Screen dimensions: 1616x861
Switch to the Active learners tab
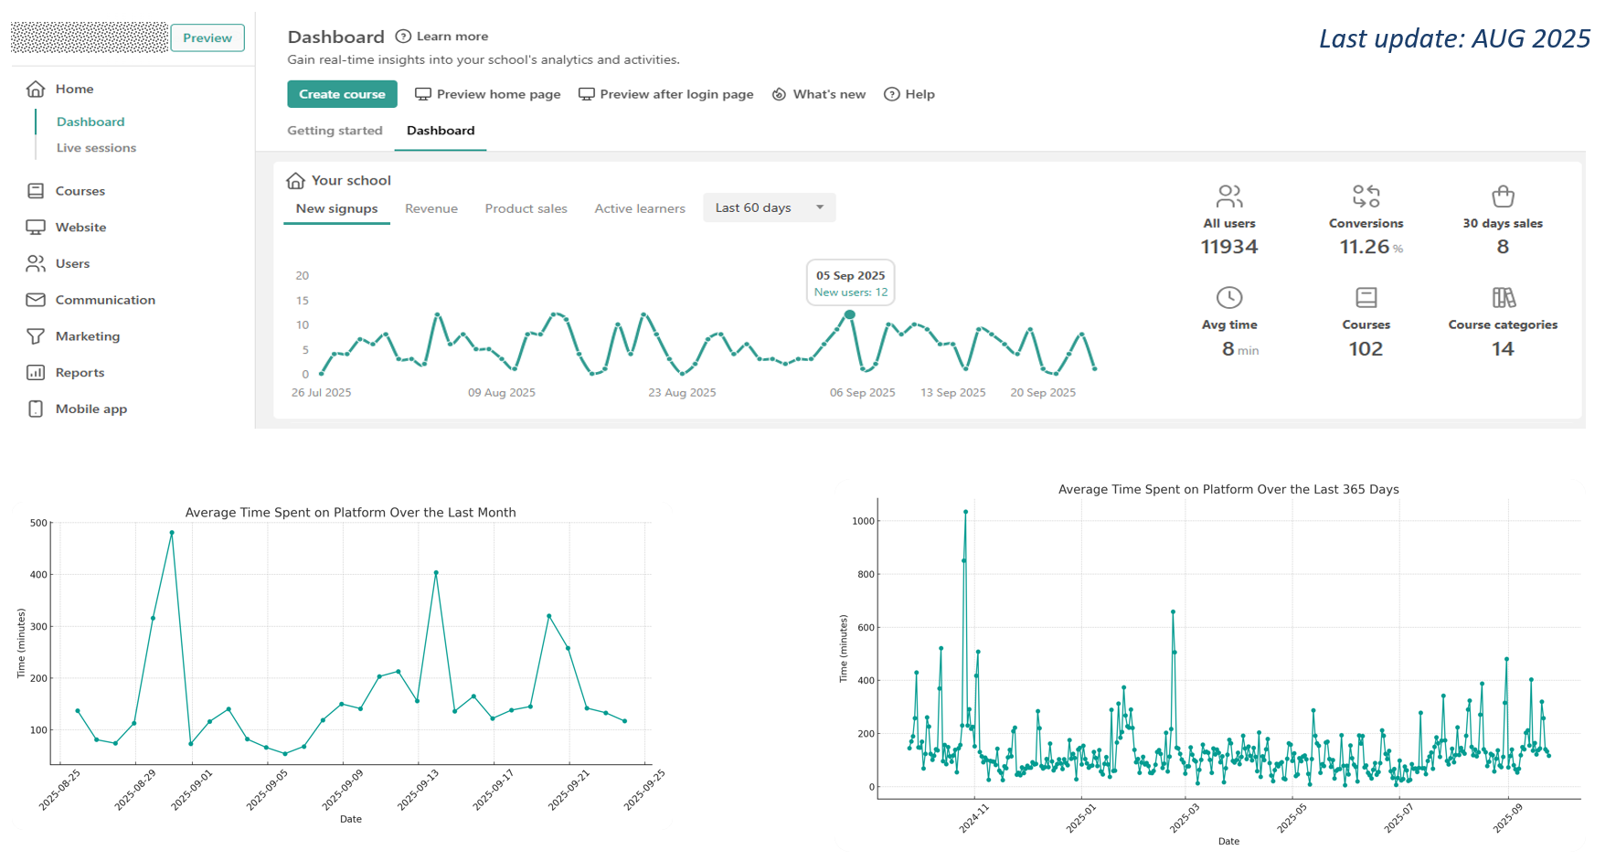tap(640, 208)
